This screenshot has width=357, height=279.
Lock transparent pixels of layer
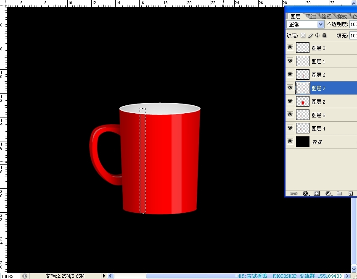tap(303, 36)
